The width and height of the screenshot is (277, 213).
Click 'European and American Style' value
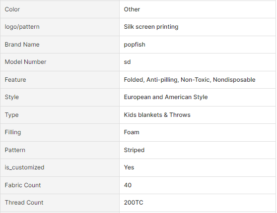click(166, 97)
